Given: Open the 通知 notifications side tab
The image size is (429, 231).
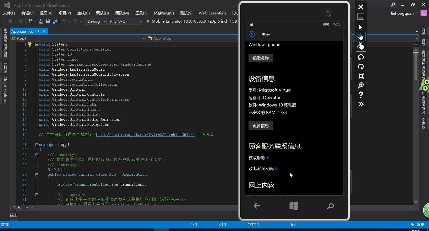Looking at the screenshot, I should tap(423, 32).
